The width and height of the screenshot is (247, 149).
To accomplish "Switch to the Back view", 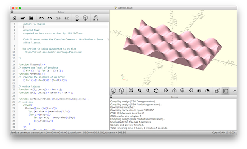I will (x=207, y=91).
